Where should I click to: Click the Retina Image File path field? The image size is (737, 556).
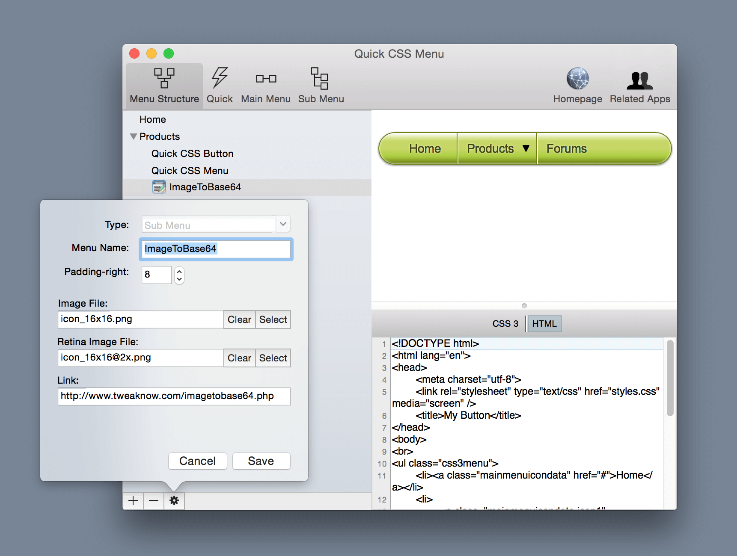(141, 358)
